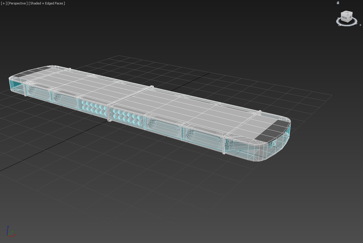The height and width of the screenshot is (243, 363).
Task: Click the ViewCube compass ring
Action: point(347,25)
